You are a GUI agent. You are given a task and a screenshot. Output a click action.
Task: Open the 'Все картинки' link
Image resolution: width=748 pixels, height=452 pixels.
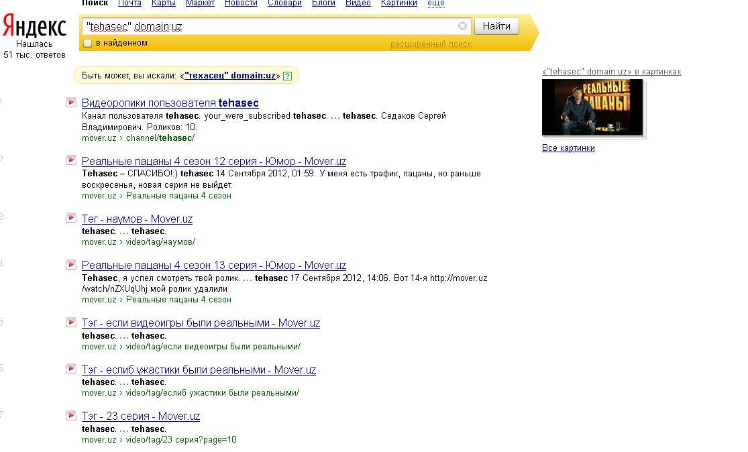(x=568, y=148)
